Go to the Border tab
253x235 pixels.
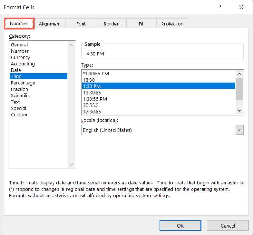[111, 24]
